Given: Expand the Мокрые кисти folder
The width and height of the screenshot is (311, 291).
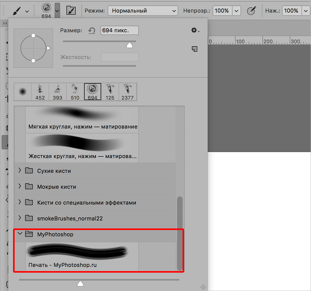Looking at the screenshot, I should pyautogui.click(x=20, y=186).
